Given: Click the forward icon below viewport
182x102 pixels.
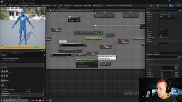Looking at the screenshot, I should pyautogui.click(x=45, y=50).
